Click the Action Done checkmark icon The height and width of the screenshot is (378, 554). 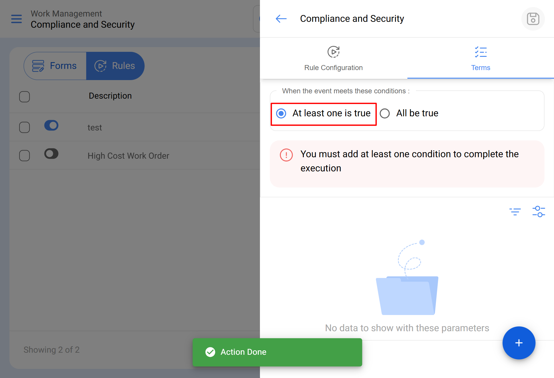210,352
